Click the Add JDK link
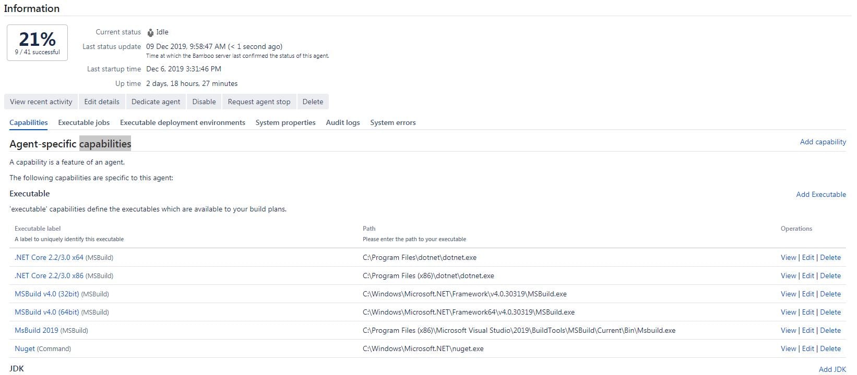Viewport: 857px width, 375px height. coord(832,369)
